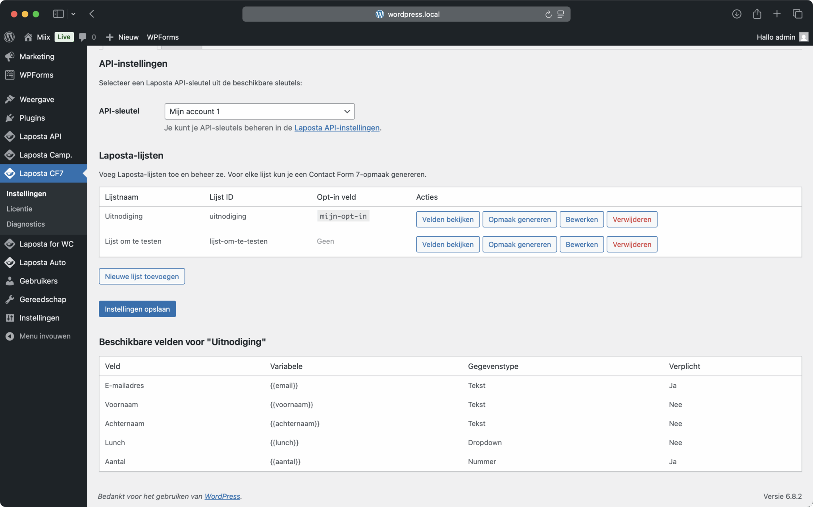Click the Versie 6.8.2 footer text
The height and width of the screenshot is (507, 813).
pos(782,496)
